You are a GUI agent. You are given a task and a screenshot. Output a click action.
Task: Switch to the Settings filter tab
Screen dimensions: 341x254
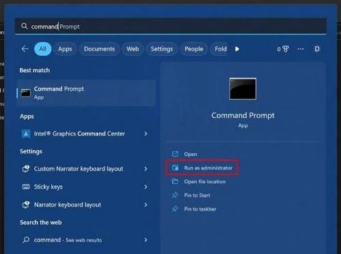click(162, 49)
